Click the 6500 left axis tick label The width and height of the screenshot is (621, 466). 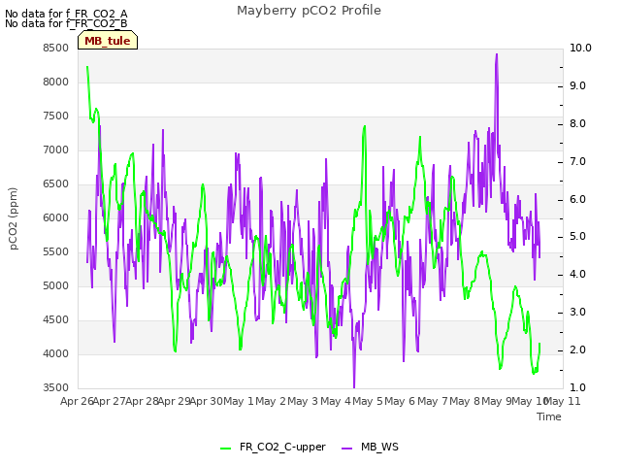[56, 184]
